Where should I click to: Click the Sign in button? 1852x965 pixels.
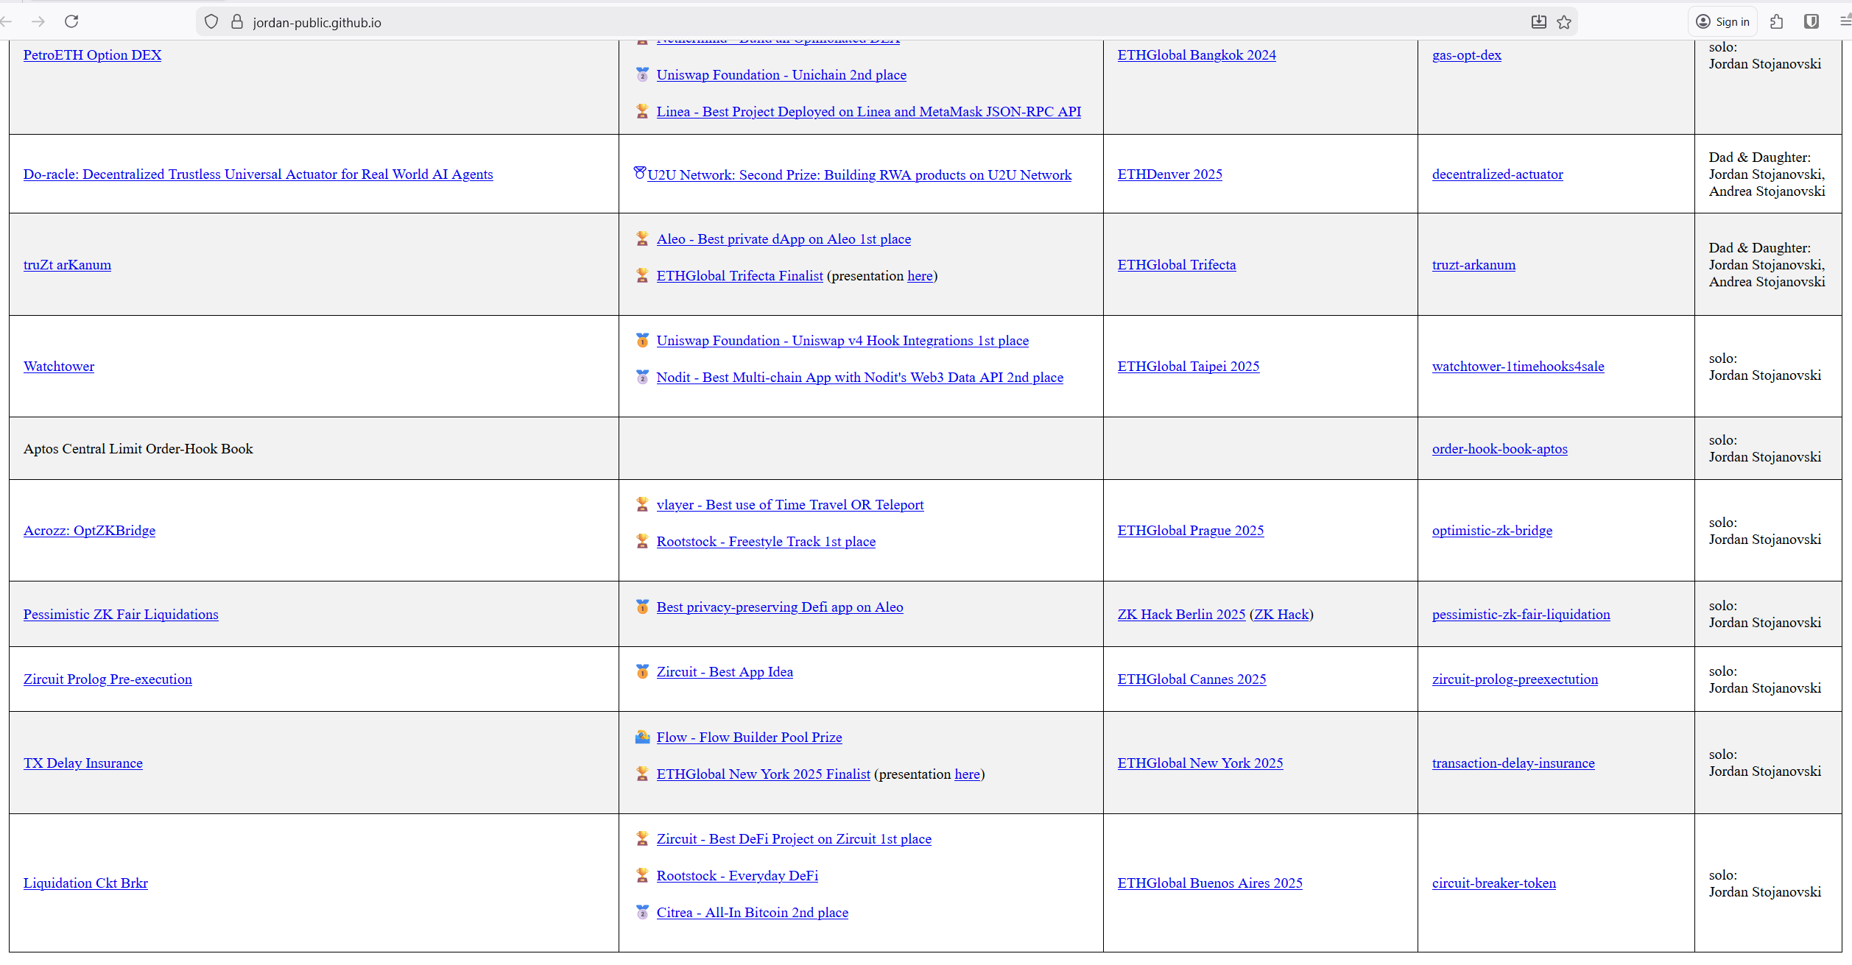tap(1722, 21)
